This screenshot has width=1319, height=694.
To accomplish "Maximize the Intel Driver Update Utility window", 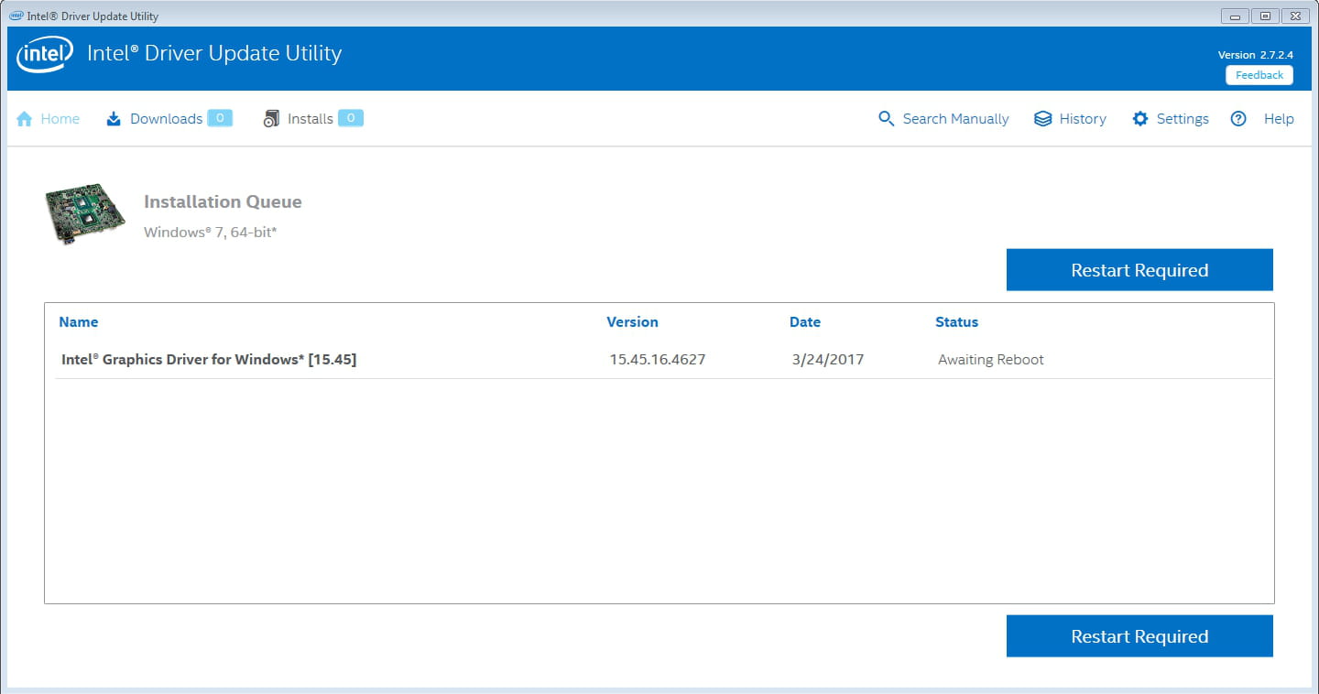I will pyautogui.click(x=1265, y=16).
